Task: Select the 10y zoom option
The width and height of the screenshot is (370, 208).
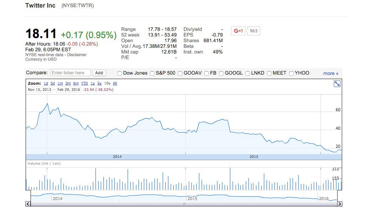Action: [x=107, y=83]
